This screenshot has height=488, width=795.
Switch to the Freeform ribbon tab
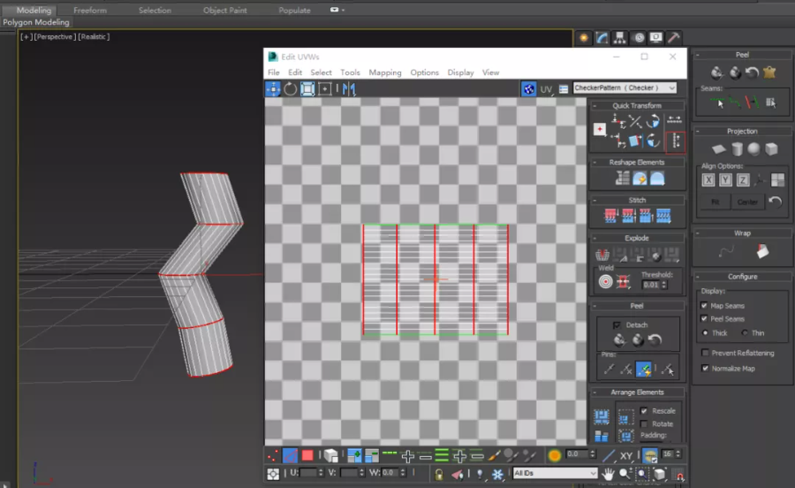pos(89,11)
